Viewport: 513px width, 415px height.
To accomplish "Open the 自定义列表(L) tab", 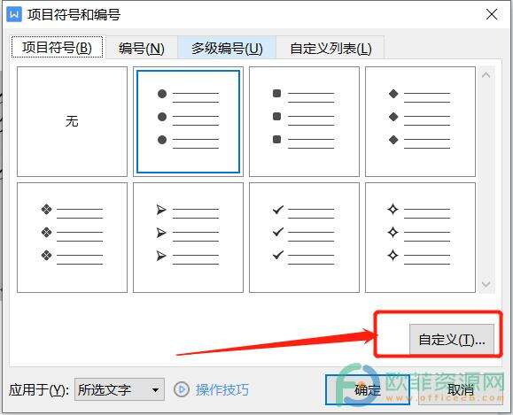I will (x=330, y=49).
